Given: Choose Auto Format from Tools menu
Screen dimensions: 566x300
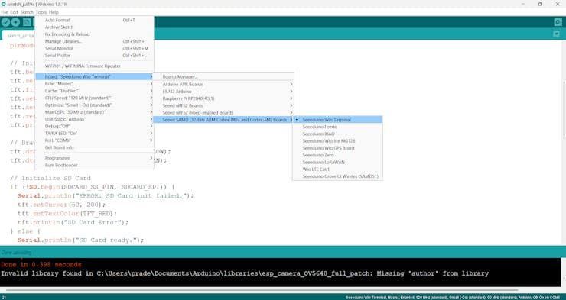Looking at the screenshot, I should (x=94, y=20).
